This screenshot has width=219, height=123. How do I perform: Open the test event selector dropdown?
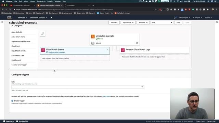[162, 23]
